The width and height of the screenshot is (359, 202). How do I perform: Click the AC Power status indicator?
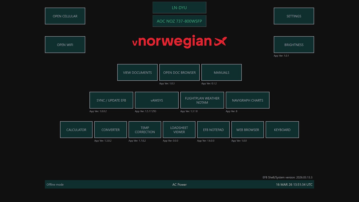(179, 185)
